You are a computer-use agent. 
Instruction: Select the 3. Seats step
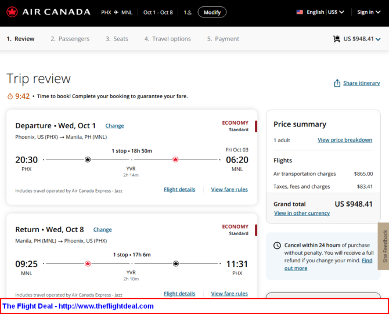[117, 39]
